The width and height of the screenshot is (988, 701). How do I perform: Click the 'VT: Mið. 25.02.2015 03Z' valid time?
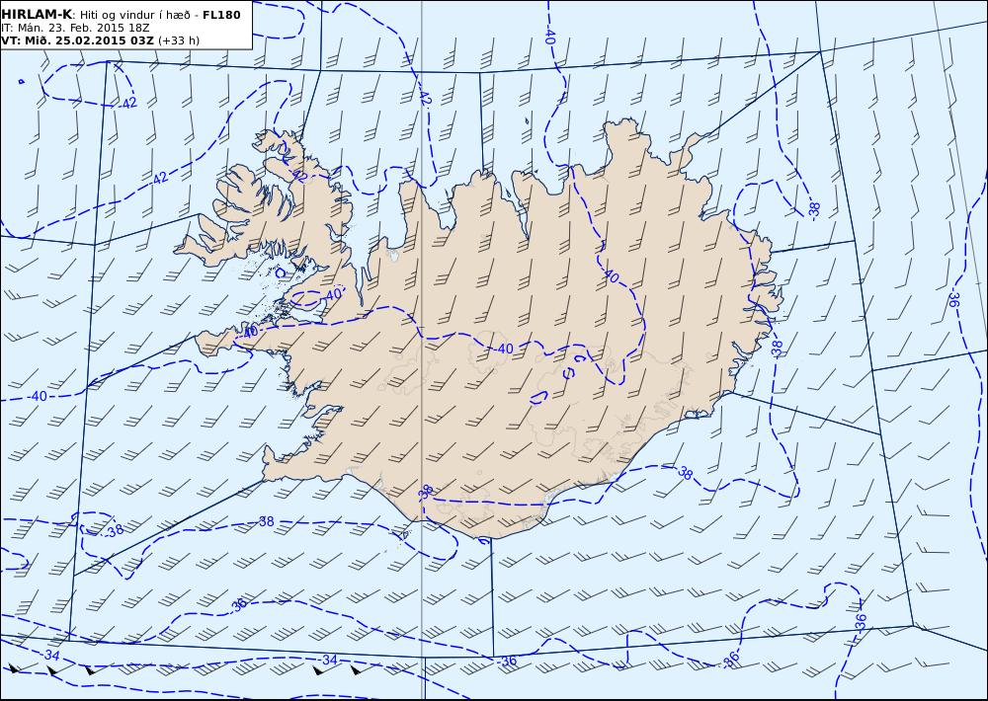click(77, 40)
